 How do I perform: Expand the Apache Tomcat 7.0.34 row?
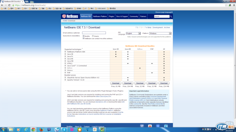pos(65,80)
